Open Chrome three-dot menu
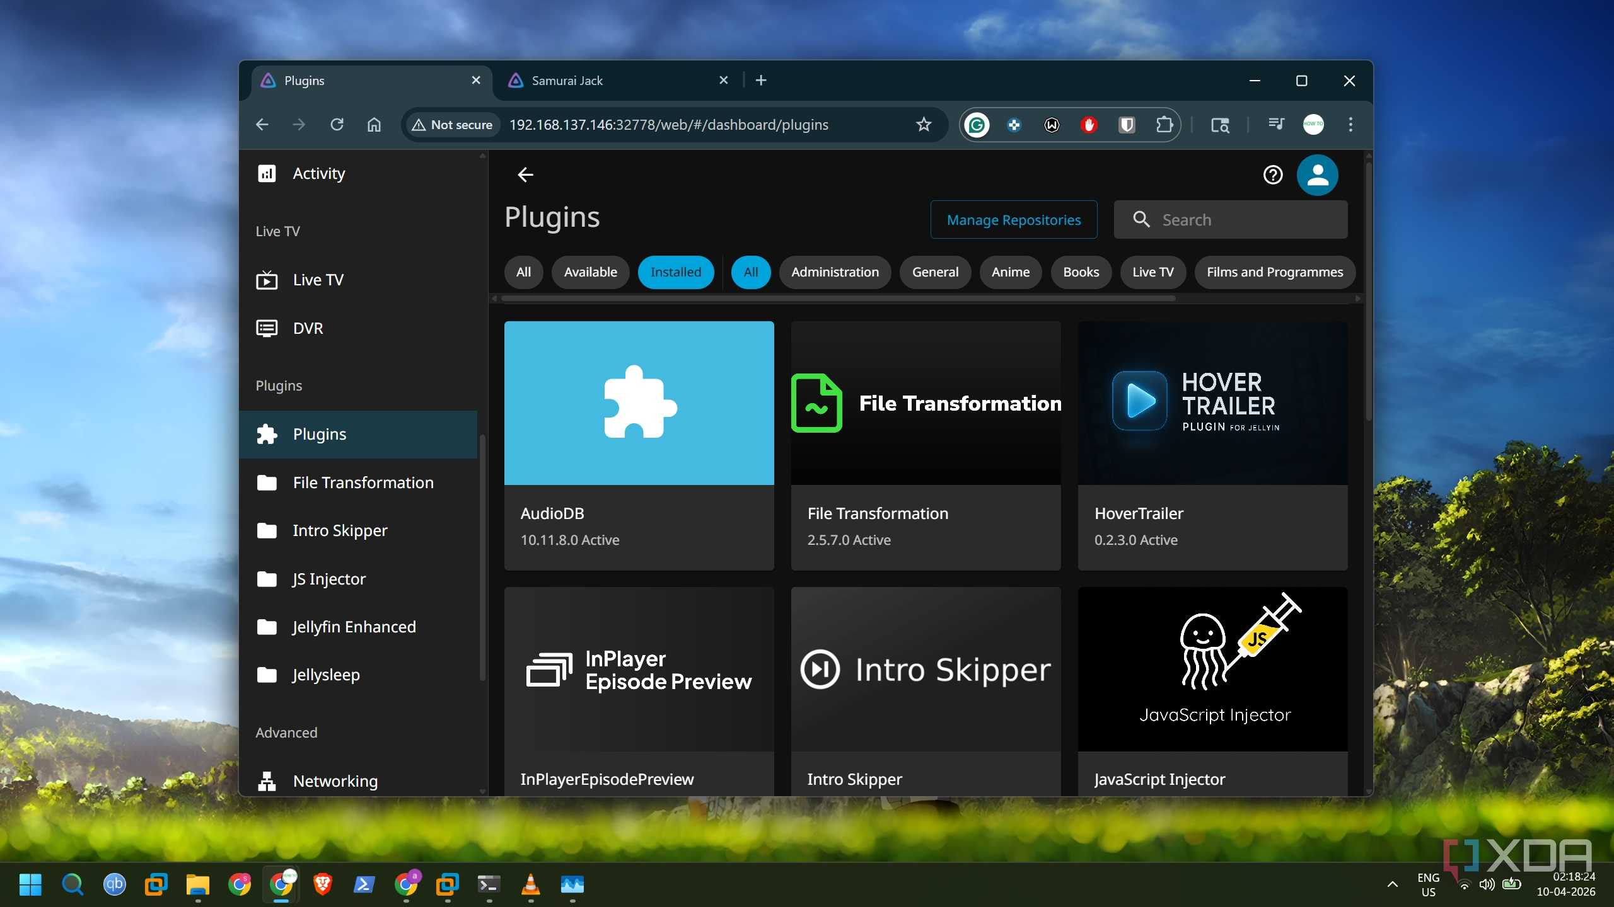This screenshot has height=907, width=1614. 1350,125
